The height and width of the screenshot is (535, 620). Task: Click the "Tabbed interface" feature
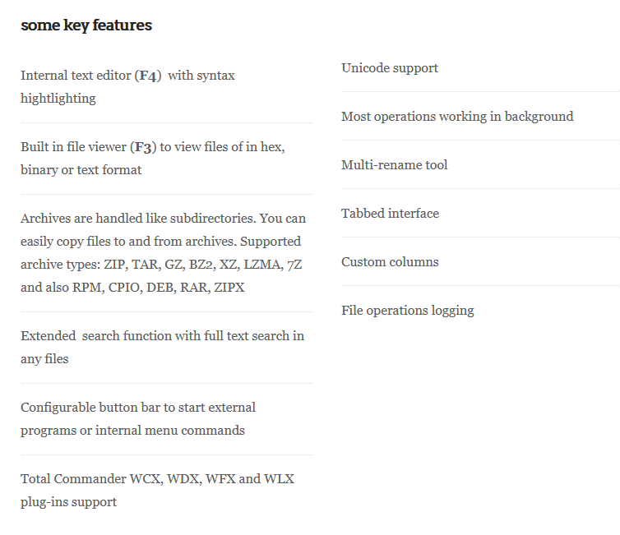(x=391, y=214)
